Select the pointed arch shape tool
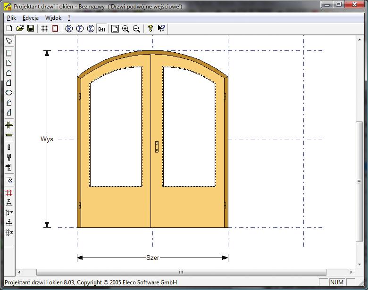The width and height of the screenshot is (368, 290). tap(9, 102)
